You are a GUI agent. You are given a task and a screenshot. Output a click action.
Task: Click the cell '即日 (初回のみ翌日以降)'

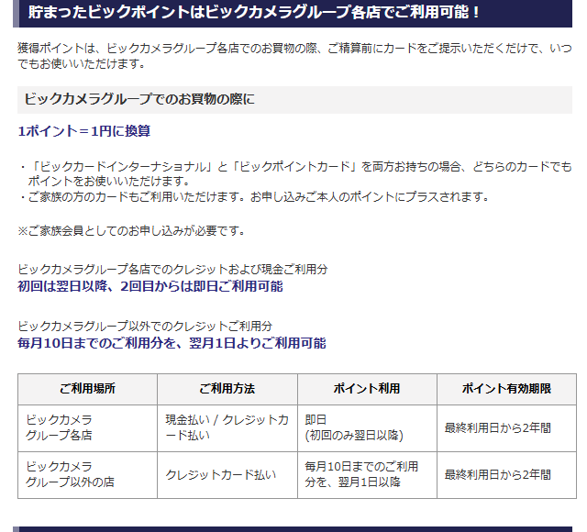point(367,428)
